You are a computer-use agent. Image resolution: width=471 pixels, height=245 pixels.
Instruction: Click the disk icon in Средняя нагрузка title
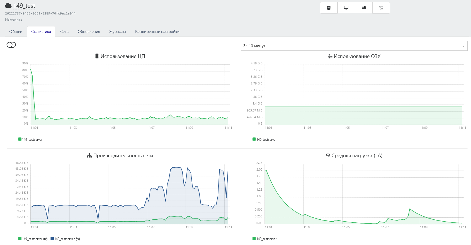(x=328, y=156)
